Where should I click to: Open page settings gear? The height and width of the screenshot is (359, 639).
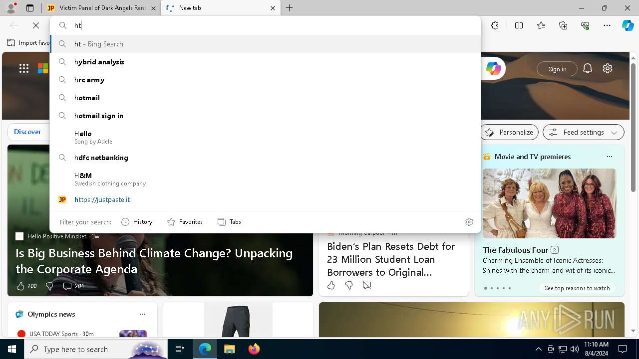608,68
